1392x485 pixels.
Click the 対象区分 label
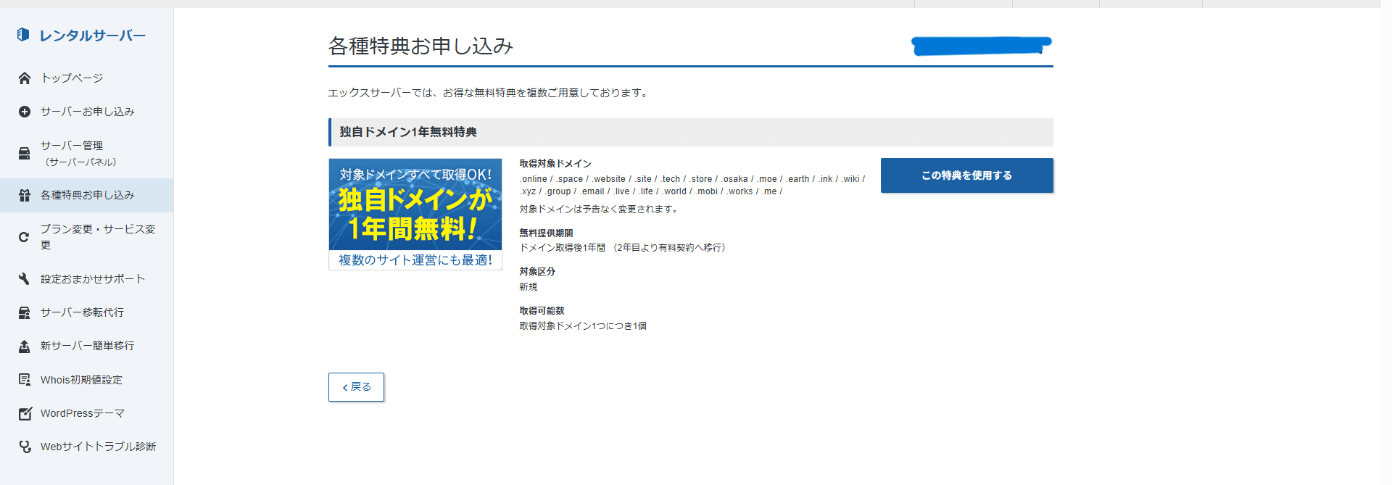pos(537,272)
